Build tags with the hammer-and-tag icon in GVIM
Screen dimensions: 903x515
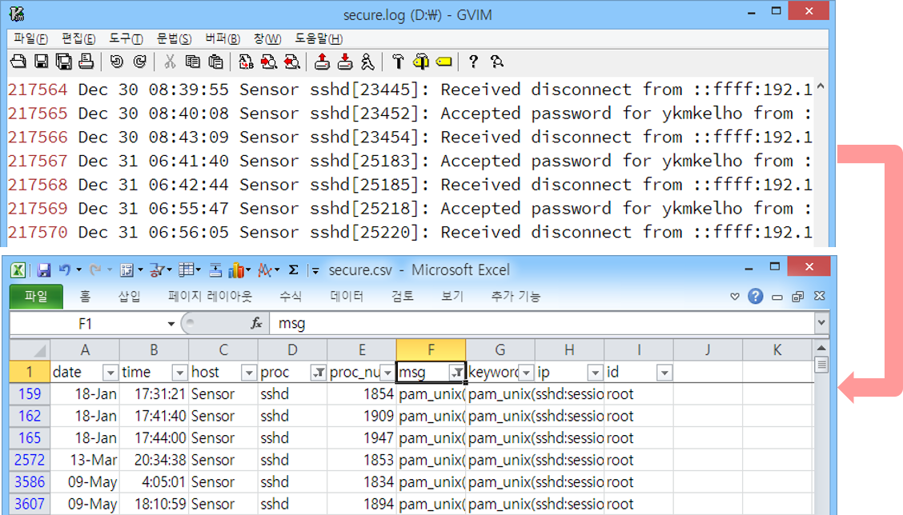(421, 62)
